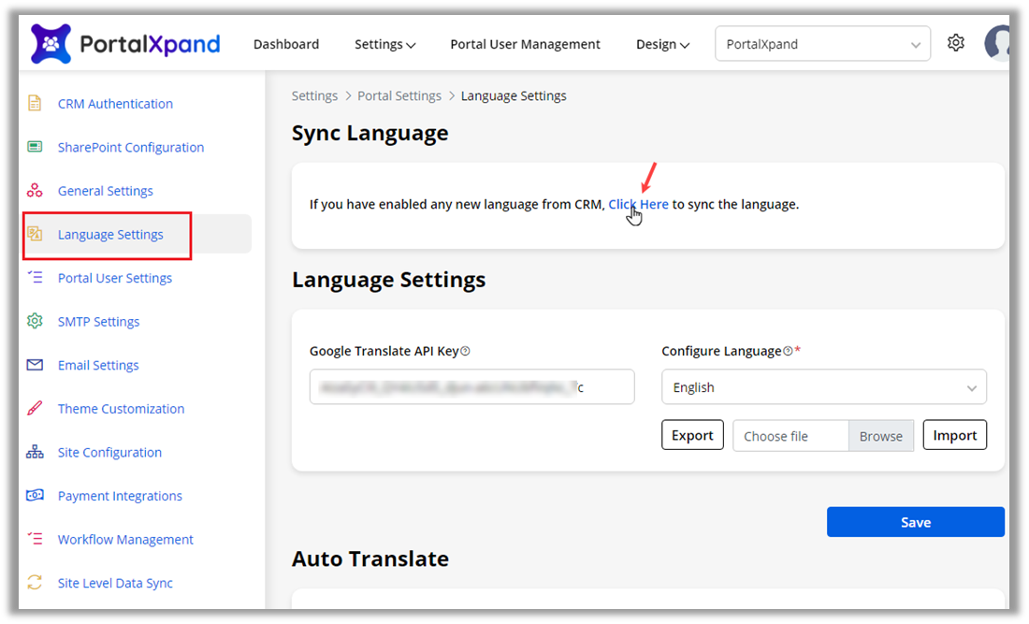This screenshot has width=1029, height=624.
Task: Click the SharePoint Configuration sidebar icon
Action: pyautogui.click(x=35, y=147)
